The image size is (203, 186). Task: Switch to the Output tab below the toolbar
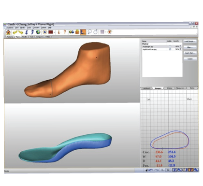tap(48, 37)
